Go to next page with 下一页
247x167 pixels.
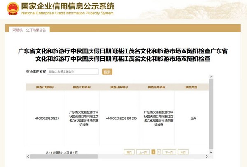pyautogui.click(x=169, y=152)
